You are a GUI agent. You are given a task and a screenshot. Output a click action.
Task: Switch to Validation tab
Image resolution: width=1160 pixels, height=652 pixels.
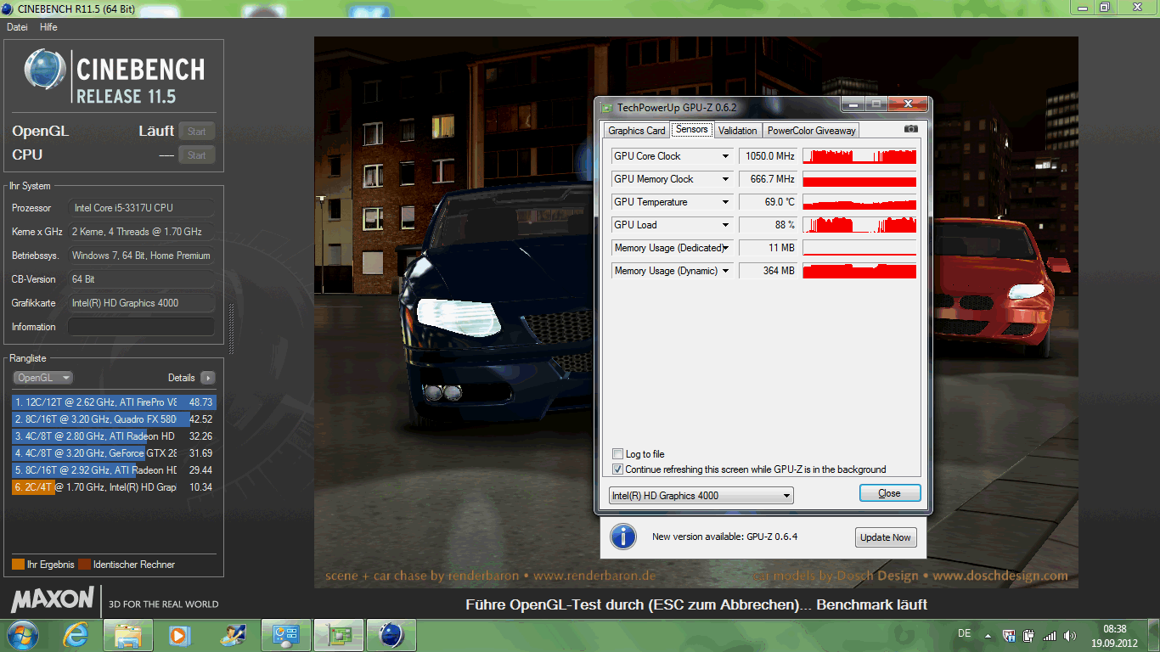737,131
